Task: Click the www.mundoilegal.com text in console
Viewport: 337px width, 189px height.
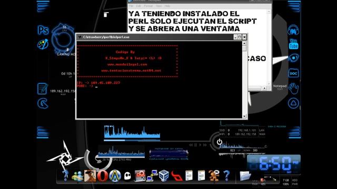Action: (127, 64)
